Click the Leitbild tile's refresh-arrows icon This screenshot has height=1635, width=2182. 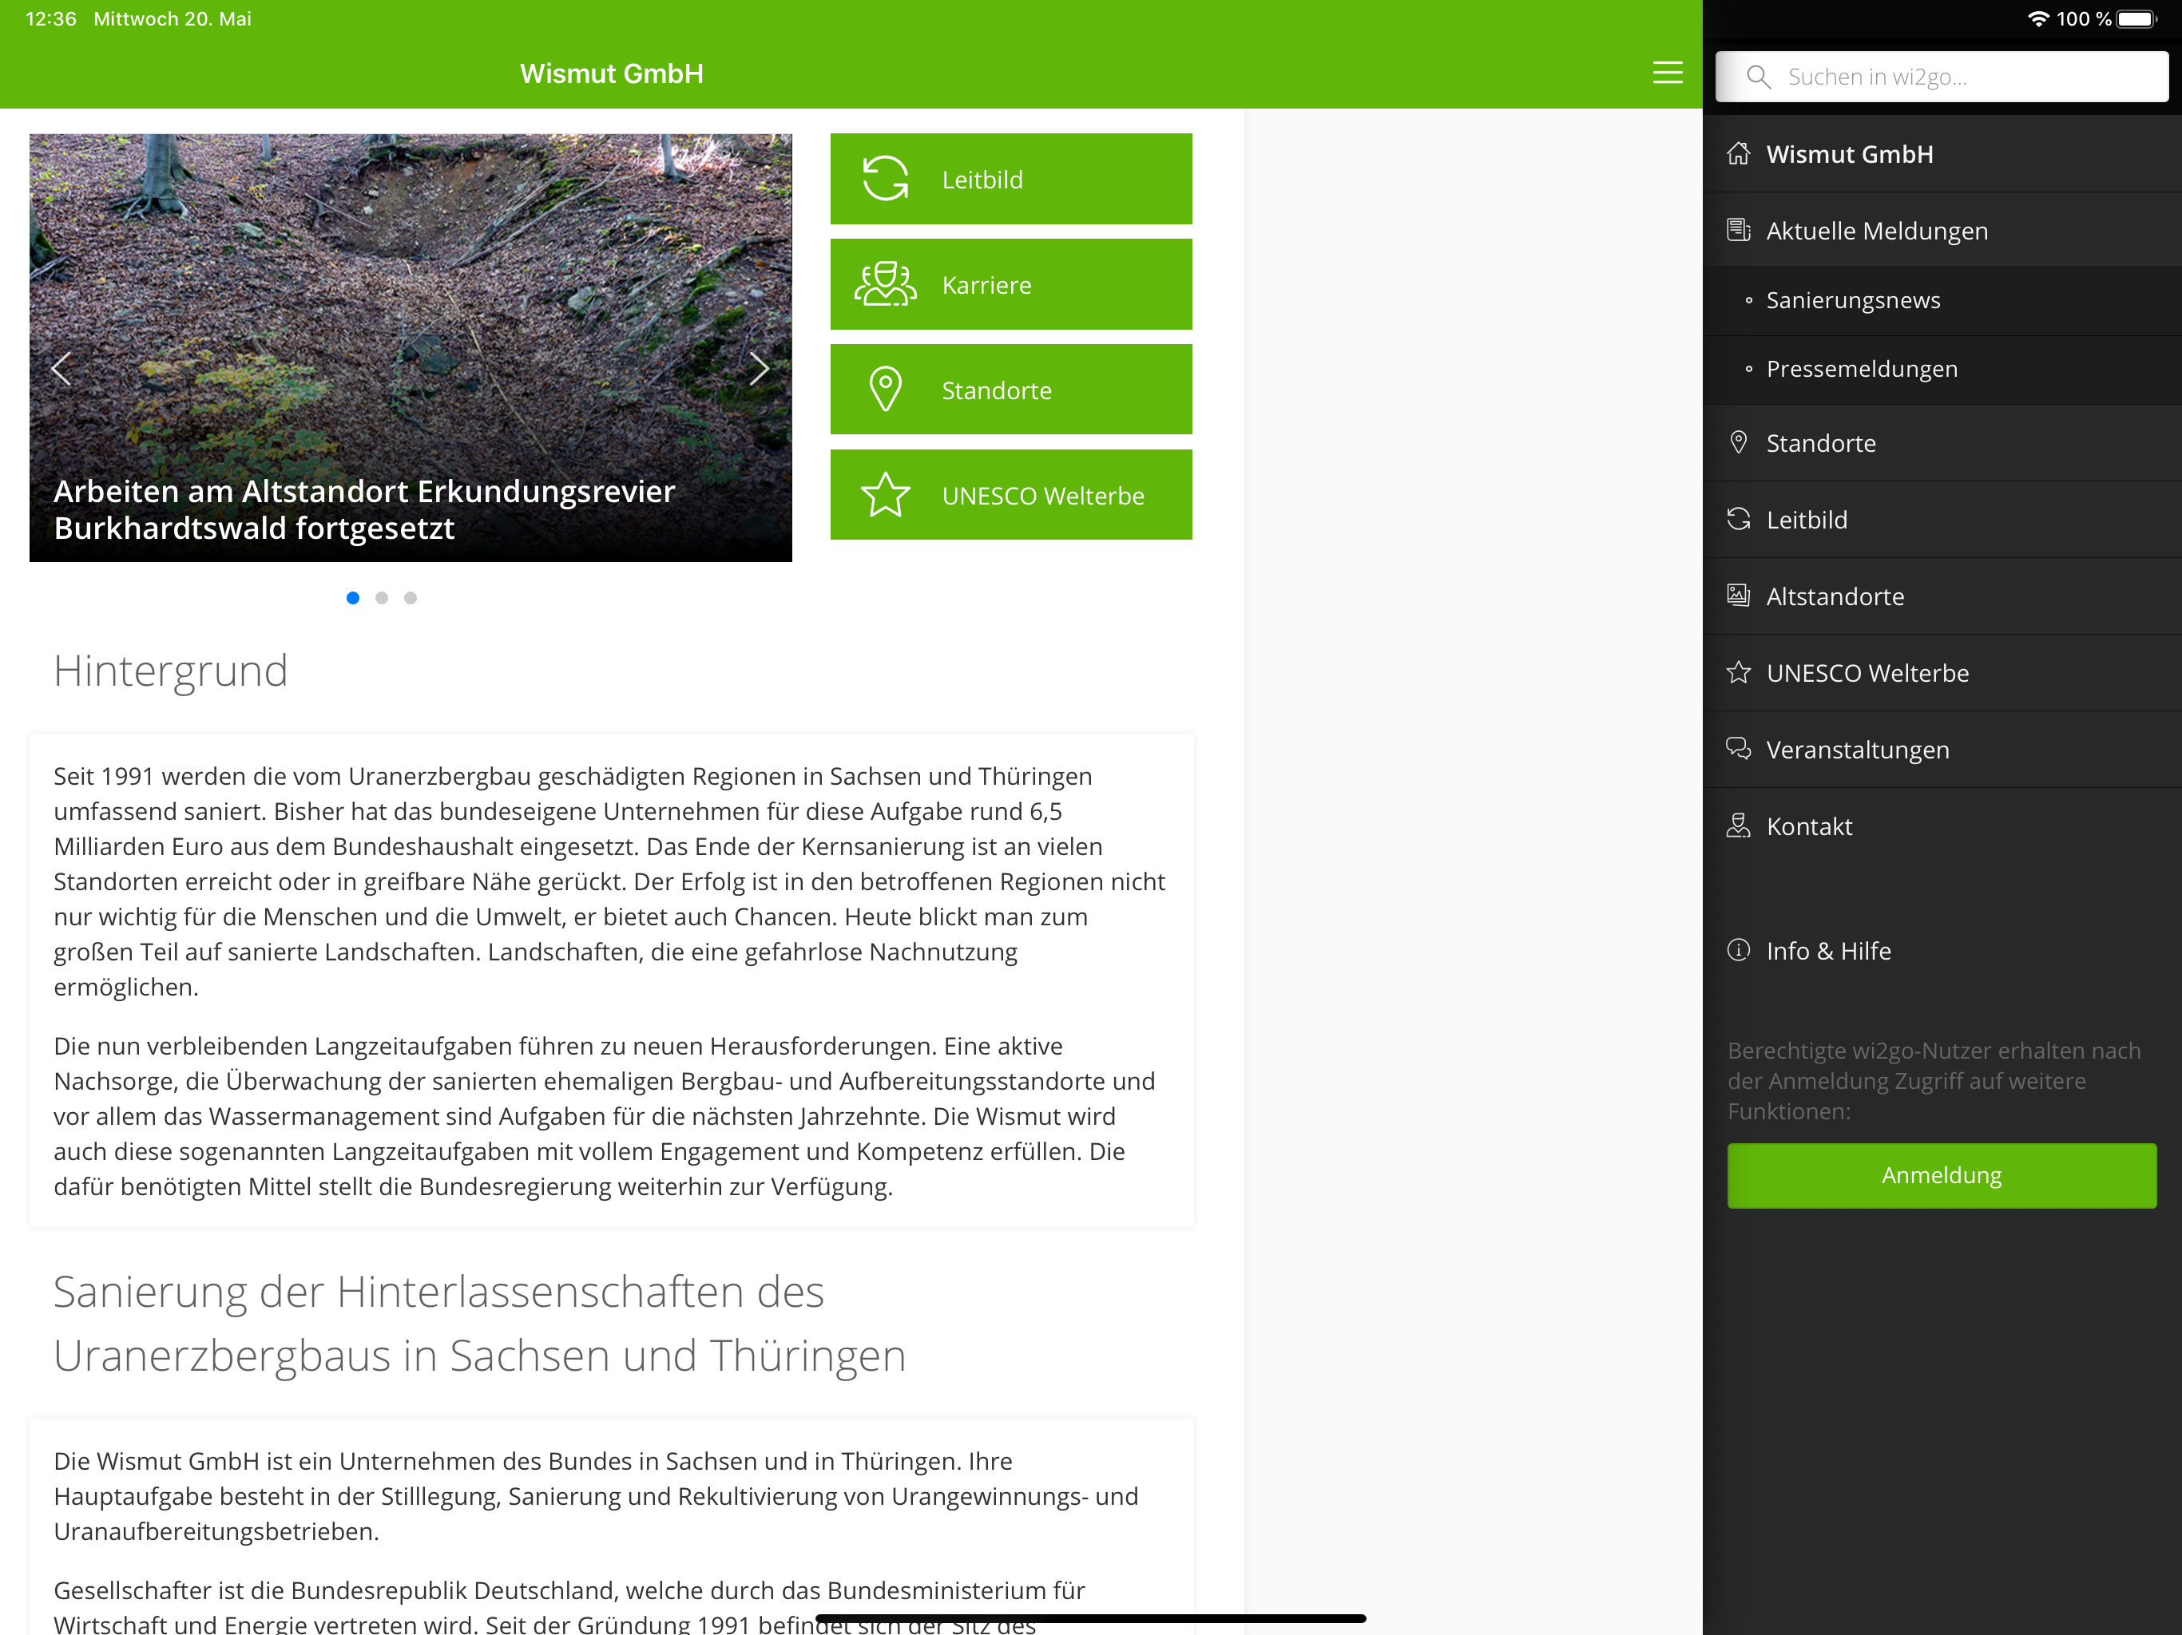885,179
